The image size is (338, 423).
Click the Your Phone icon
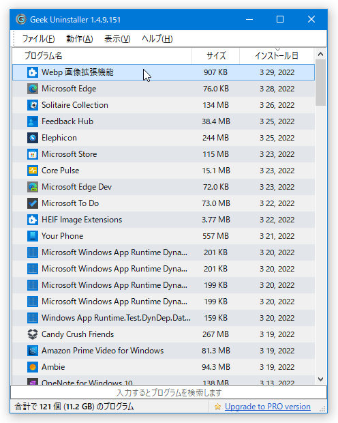pos(33,236)
